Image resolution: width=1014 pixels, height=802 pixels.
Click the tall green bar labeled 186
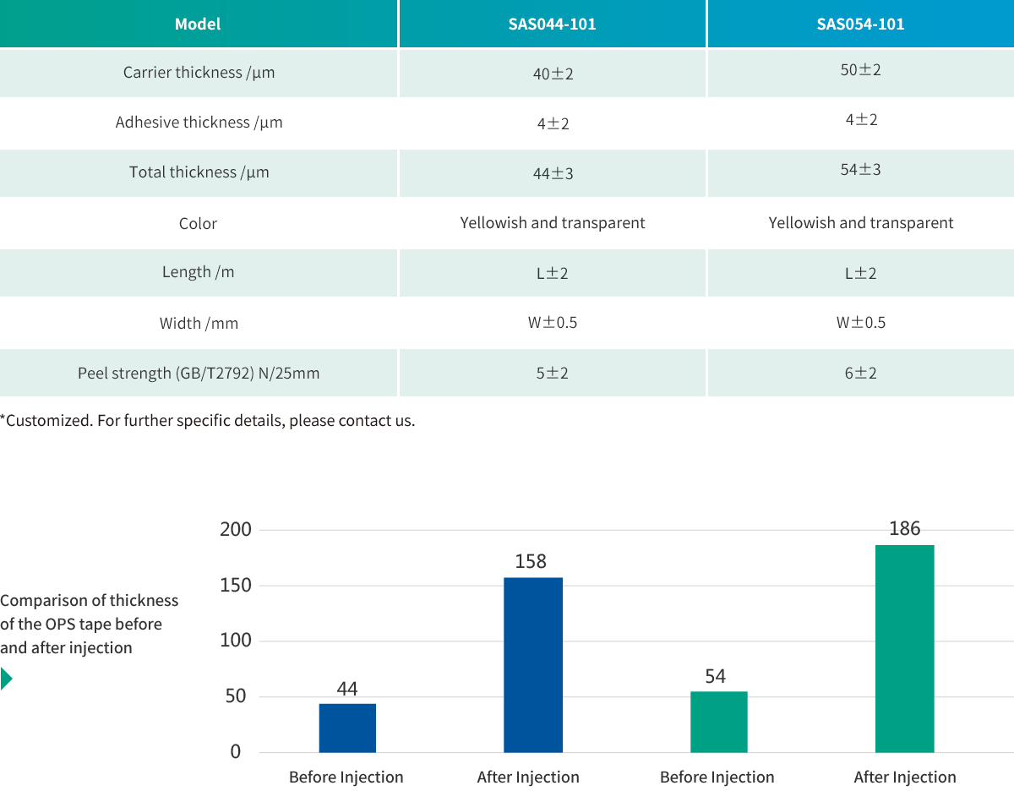tap(904, 648)
